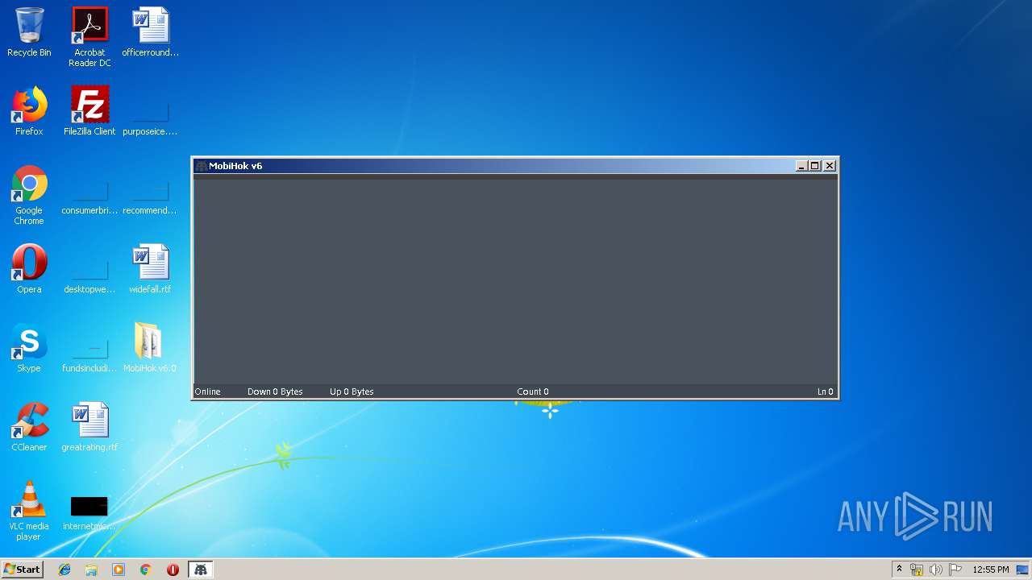Click the 12:55 PM taskbar clock

991,570
